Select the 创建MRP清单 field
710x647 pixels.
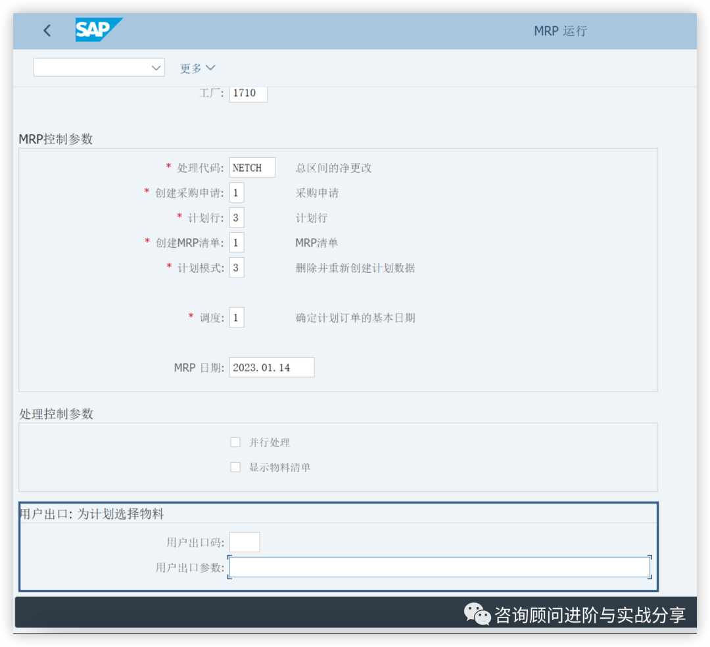[237, 242]
